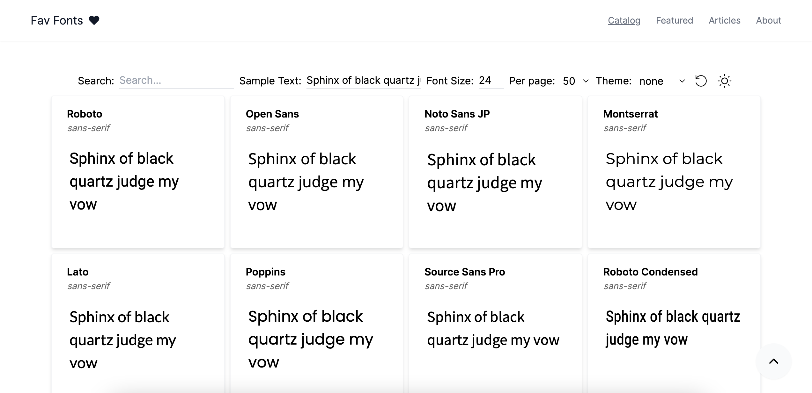Toggle dark mode using the sun icon
Screen dimensions: 812x393
click(x=724, y=82)
